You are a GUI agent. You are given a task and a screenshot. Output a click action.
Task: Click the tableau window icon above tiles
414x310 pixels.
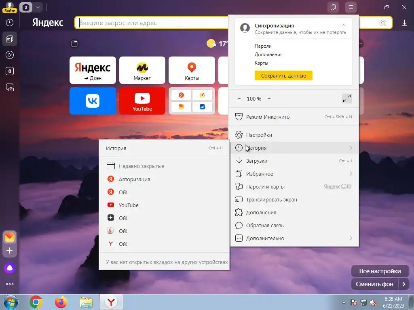[74, 44]
